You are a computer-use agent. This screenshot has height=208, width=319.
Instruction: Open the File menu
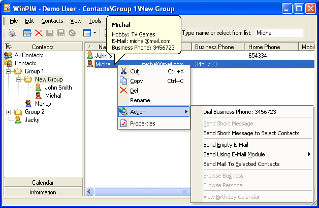14,21
